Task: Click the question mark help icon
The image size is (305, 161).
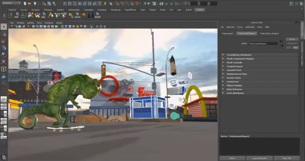Action: pyautogui.click(x=99, y=4)
